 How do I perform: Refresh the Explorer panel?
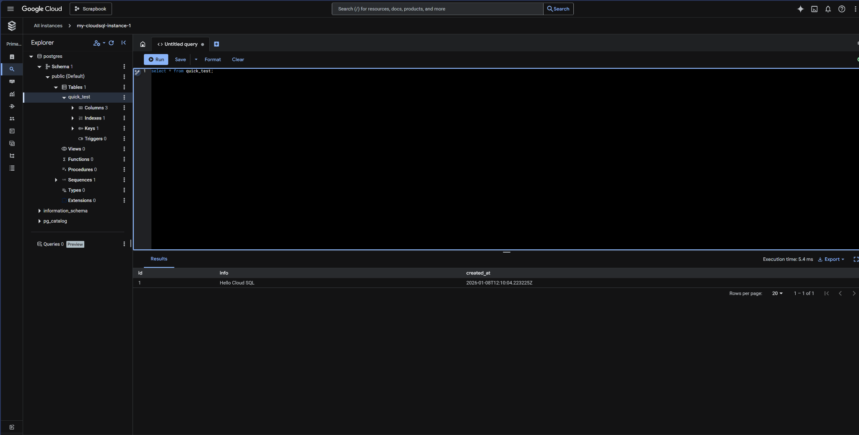coord(111,43)
